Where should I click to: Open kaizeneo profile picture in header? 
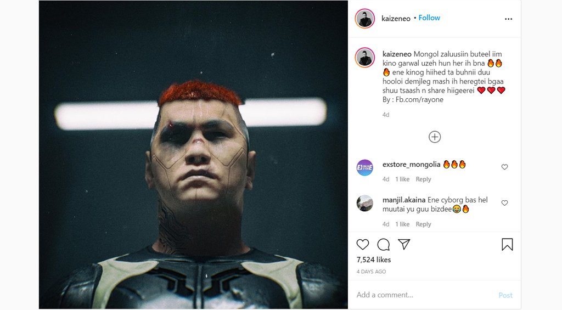click(x=364, y=19)
